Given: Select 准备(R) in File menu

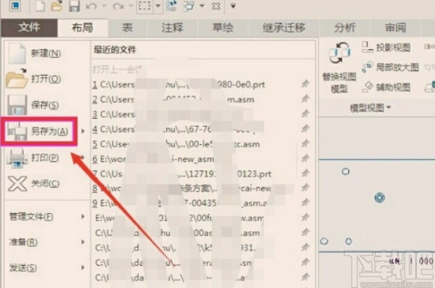Looking at the screenshot, I should (x=24, y=242).
